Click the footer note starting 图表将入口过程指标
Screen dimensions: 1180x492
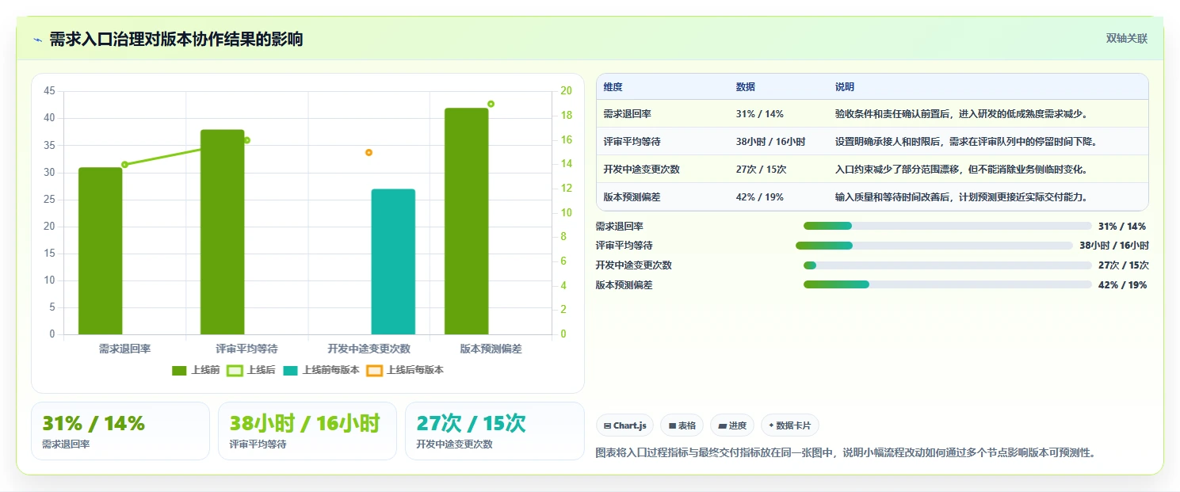tap(845, 452)
